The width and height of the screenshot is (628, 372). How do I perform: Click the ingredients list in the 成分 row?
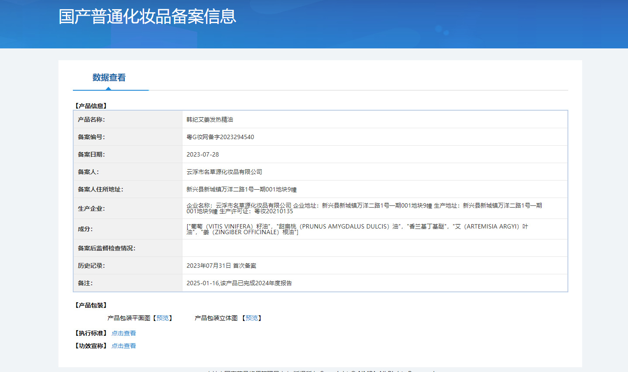pyautogui.click(x=357, y=229)
